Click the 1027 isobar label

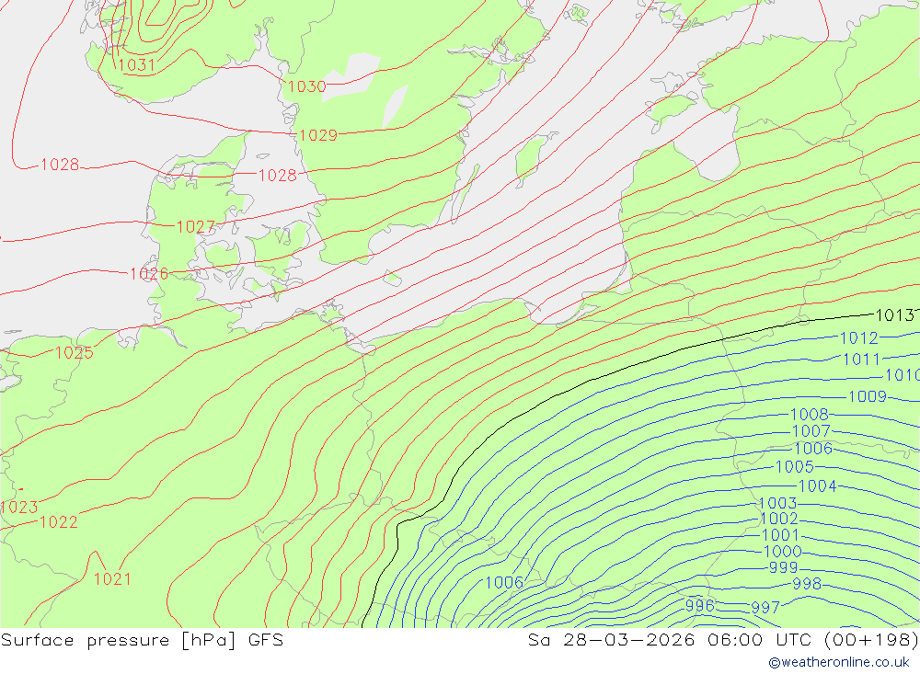195,226
